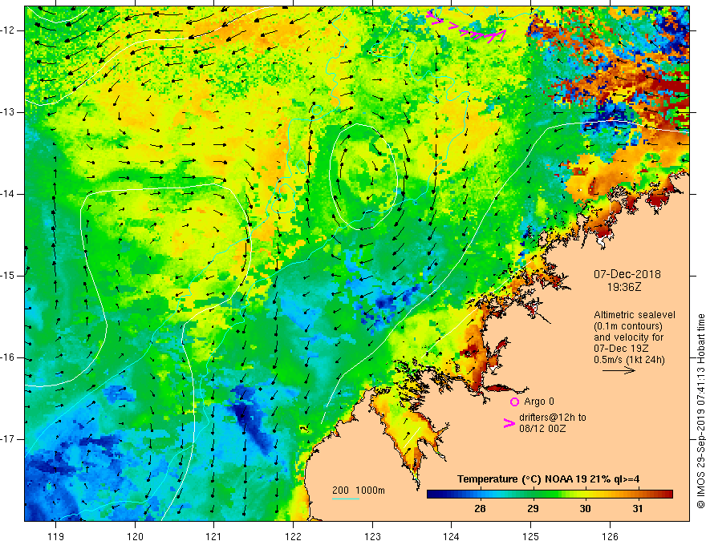Click latitude axis label -14

point(8,194)
